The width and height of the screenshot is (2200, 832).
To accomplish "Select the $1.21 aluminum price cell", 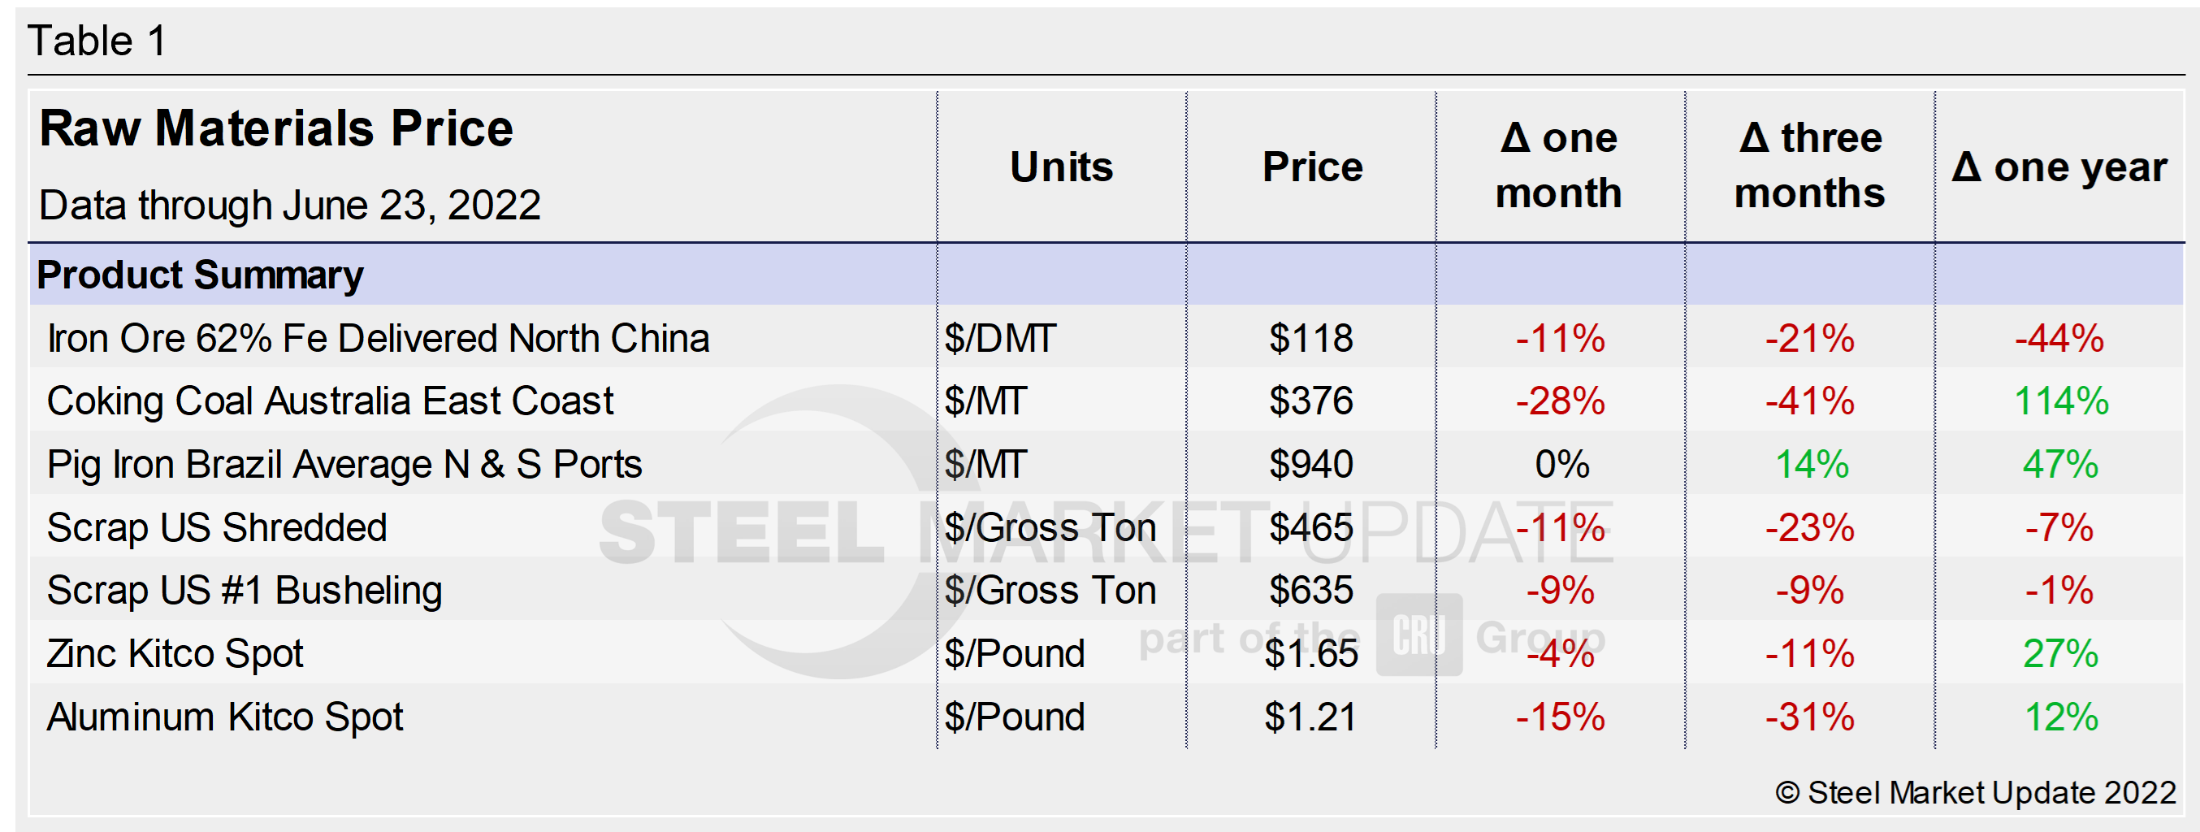I will [x=1311, y=717].
